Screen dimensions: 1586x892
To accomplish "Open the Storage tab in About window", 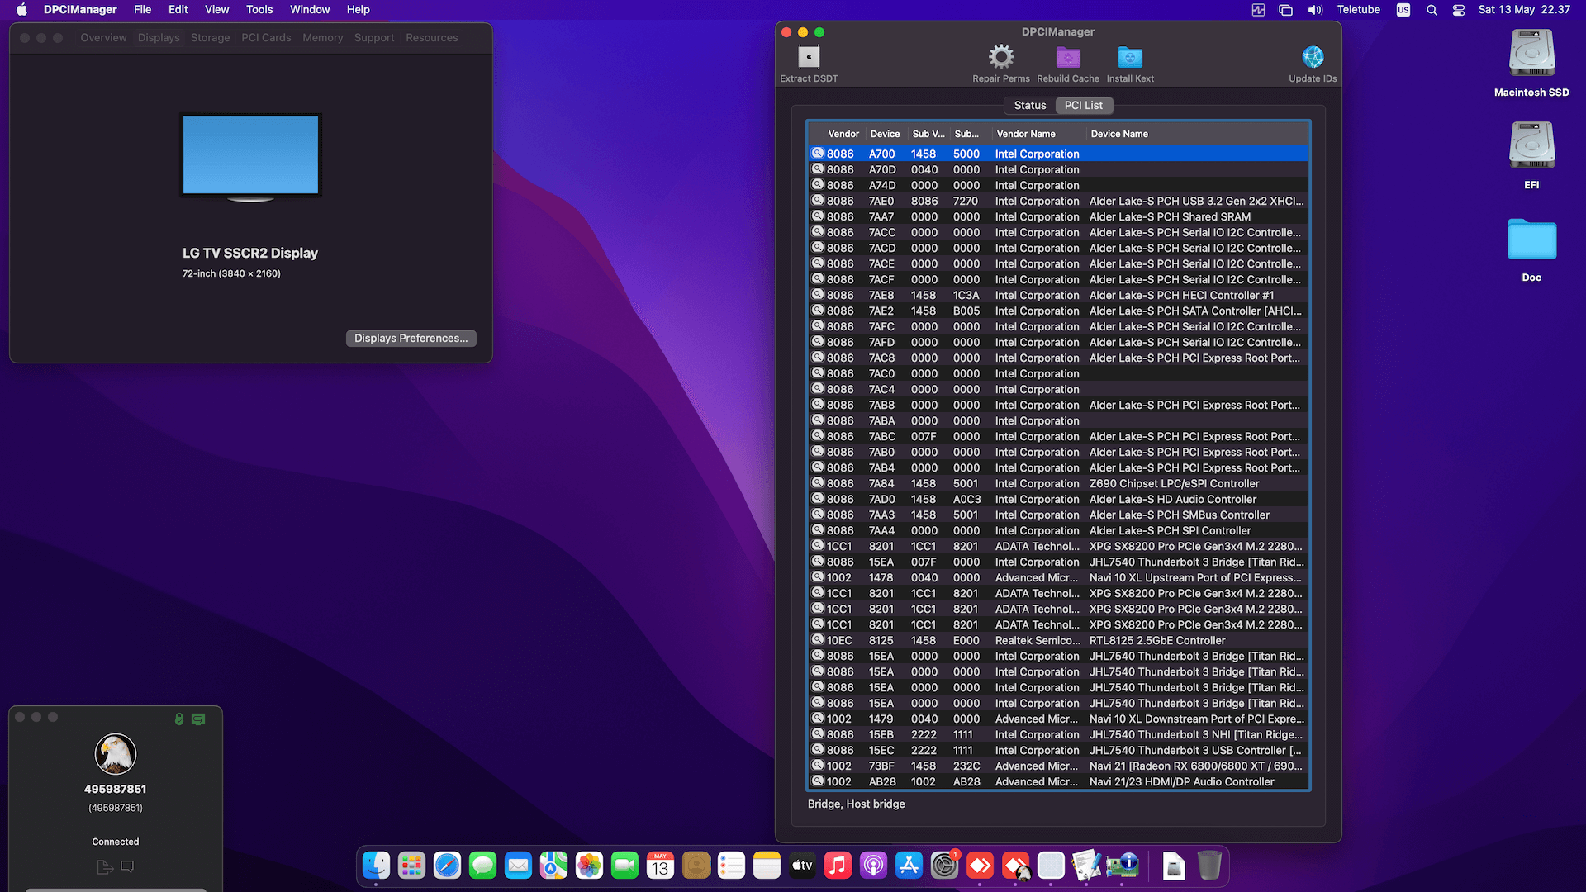I will point(210,38).
